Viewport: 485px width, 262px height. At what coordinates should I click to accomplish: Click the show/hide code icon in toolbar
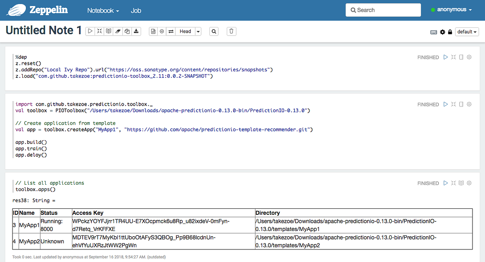(108, 31)
